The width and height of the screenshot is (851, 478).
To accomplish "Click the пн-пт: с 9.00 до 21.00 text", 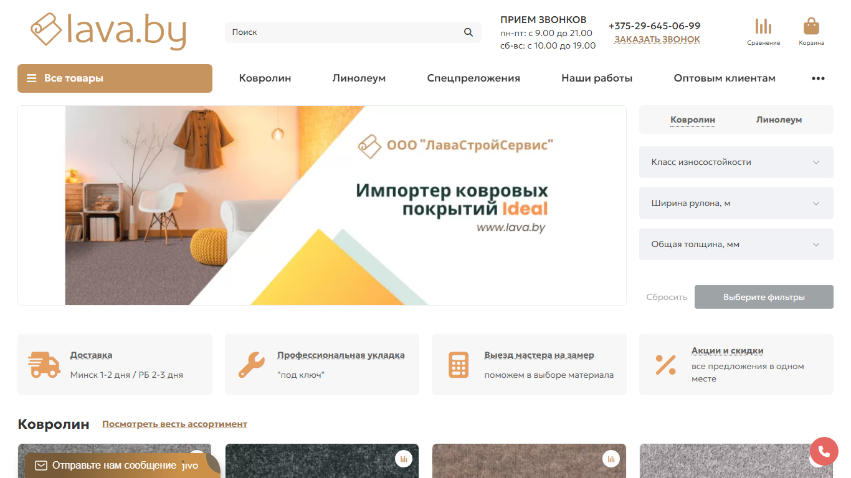I will pyautogui.click(x=546, y=33).
